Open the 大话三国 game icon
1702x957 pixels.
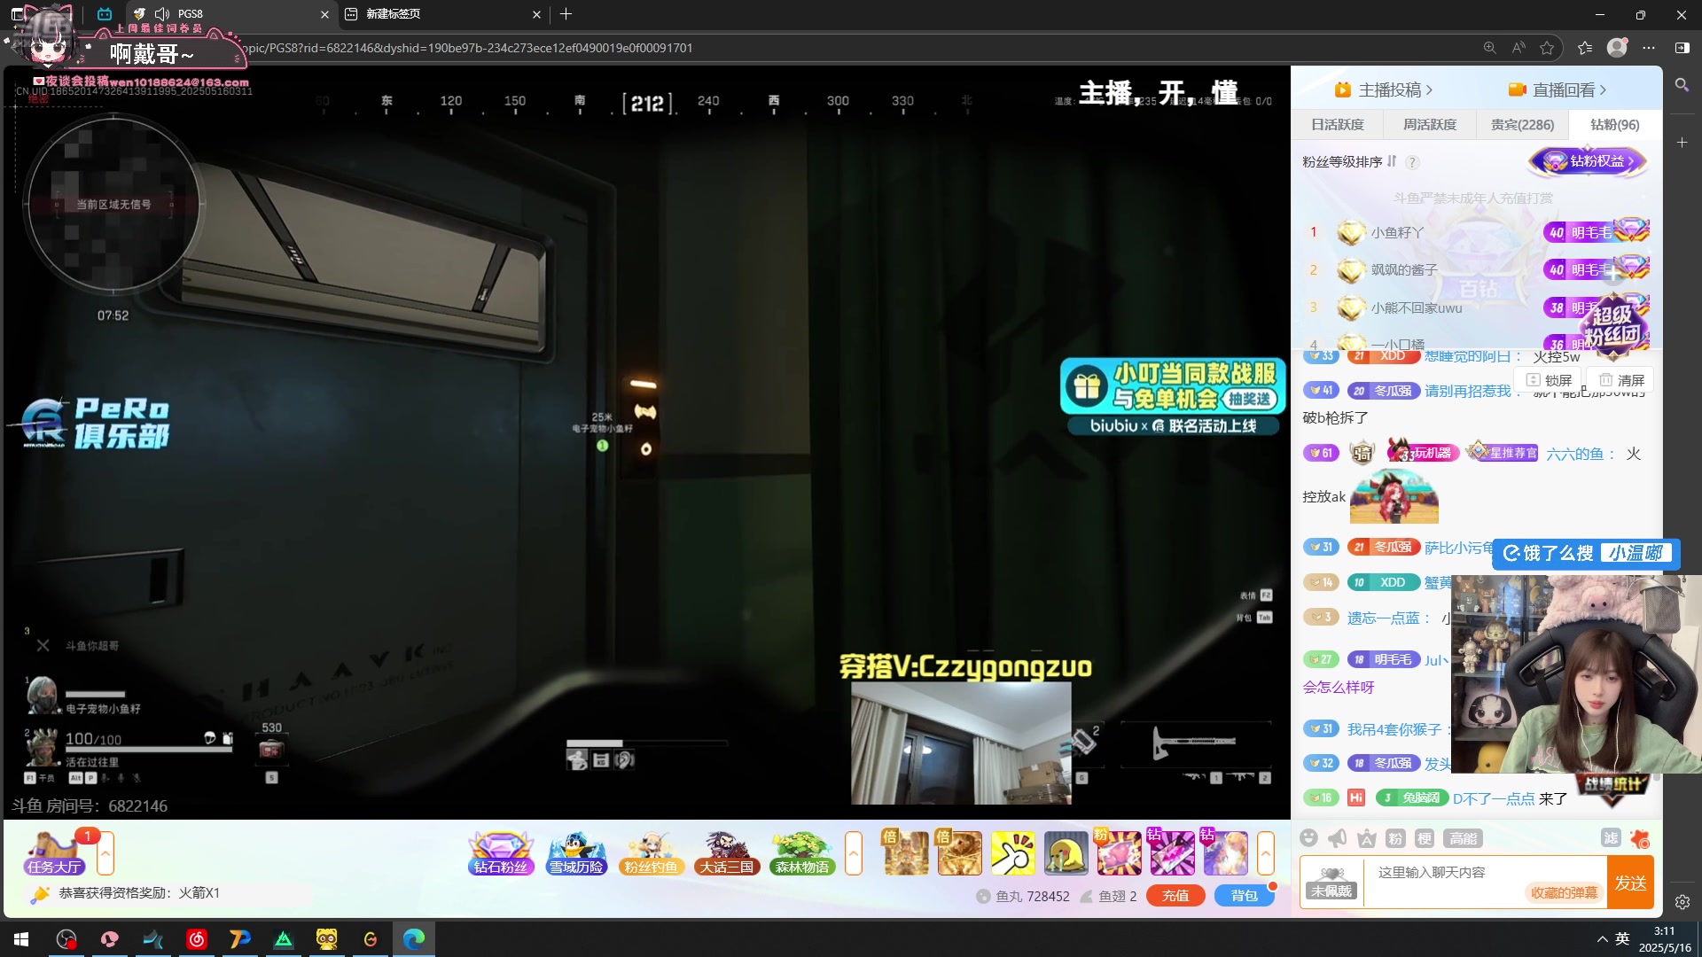tap(726, 853)
